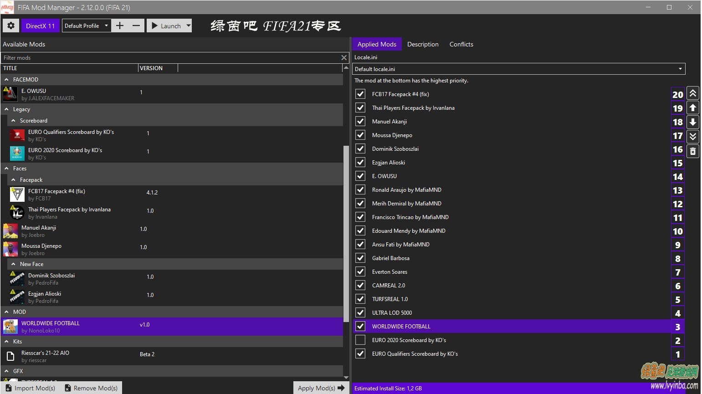
Task: Toggle Ronald Araujo by MafiaMND checkbox
Action: (360, 189)
